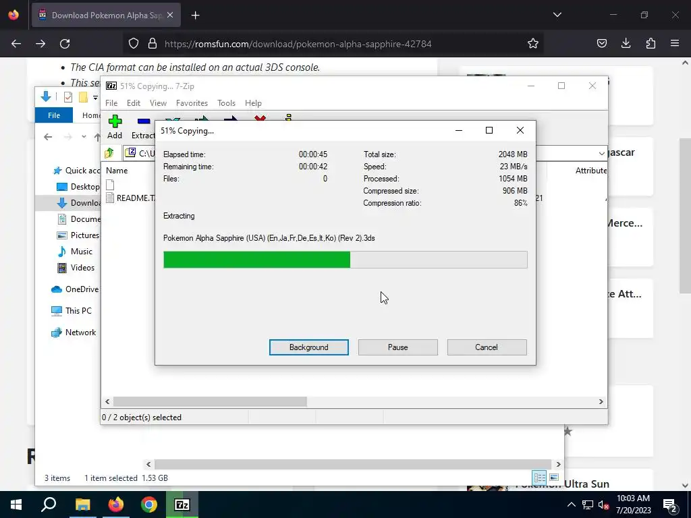Select Videos in Explorer sidebar
The width and height of the screenshot is (691, 518).
click(x=76, y=268)
